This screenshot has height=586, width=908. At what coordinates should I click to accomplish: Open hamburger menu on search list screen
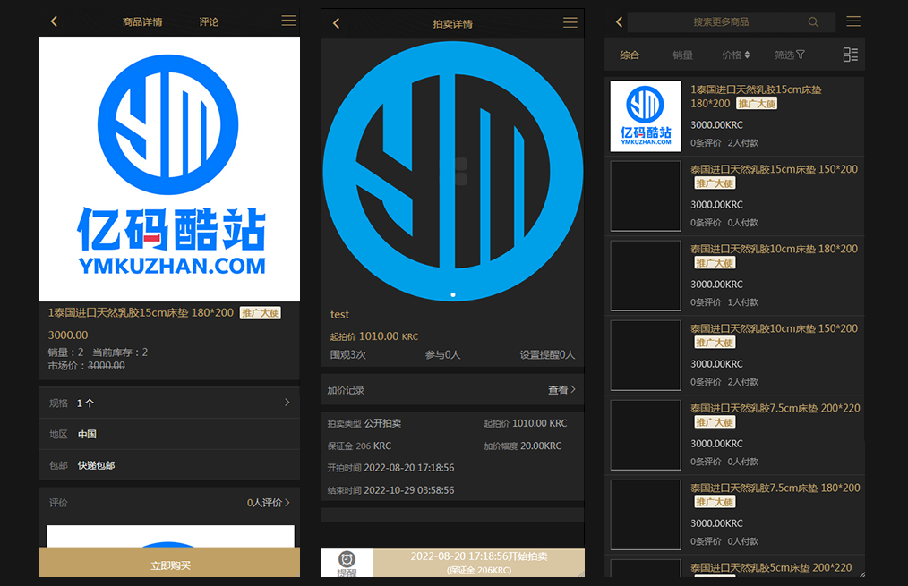coord(853,21)
